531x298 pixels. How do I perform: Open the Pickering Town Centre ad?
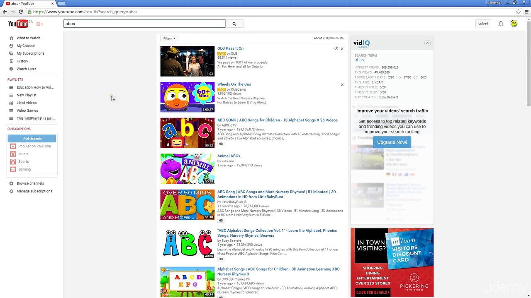392,263
